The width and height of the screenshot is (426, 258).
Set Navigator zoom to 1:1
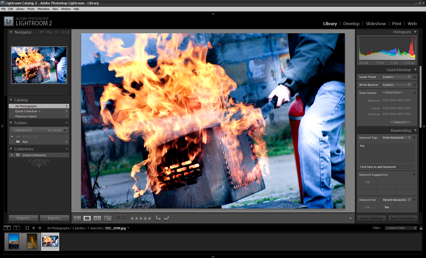[57, 32]
